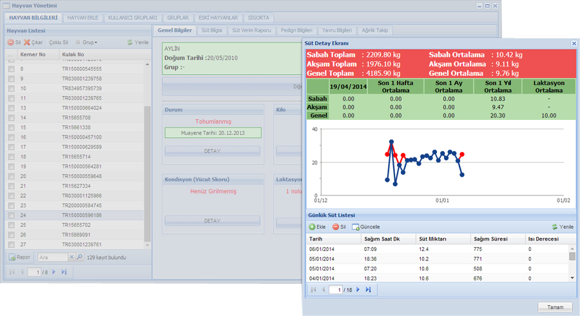Check the box for Kemer No 26
The width and height of the screenshot is (580, 316).
pos(12,235)
